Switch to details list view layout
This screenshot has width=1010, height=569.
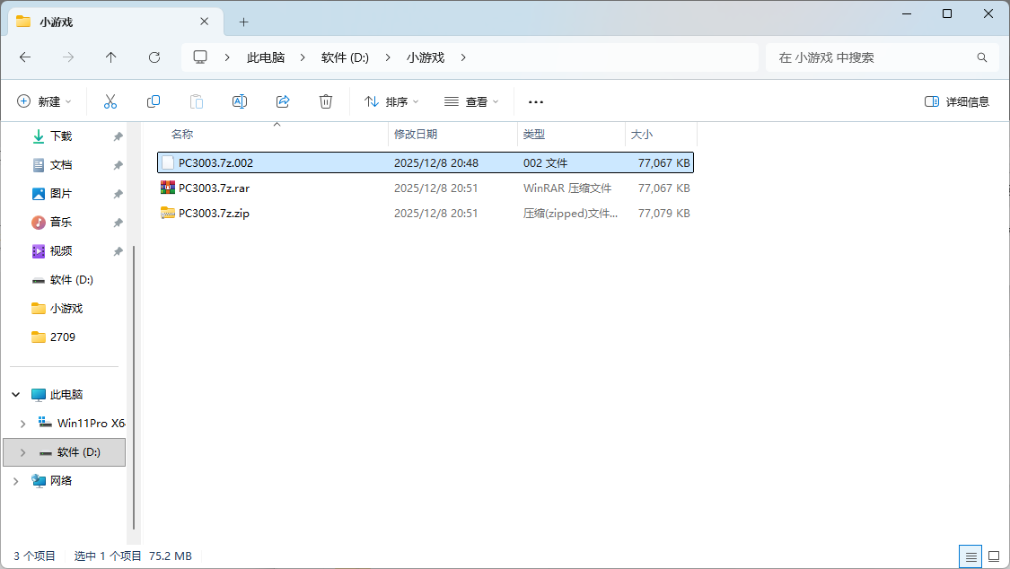click(x=970, y=556)
